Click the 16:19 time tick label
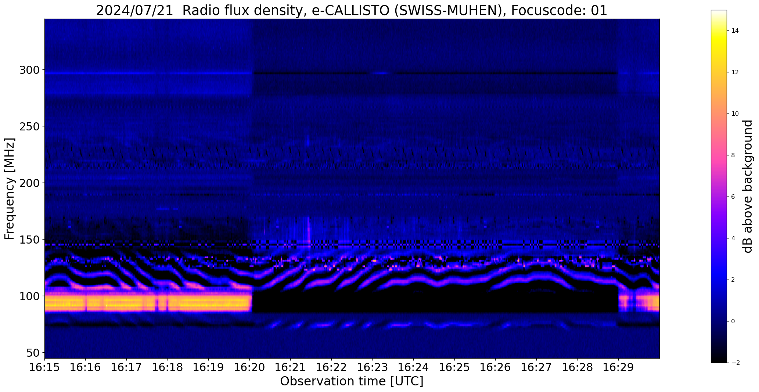 [x=209, y=367]
